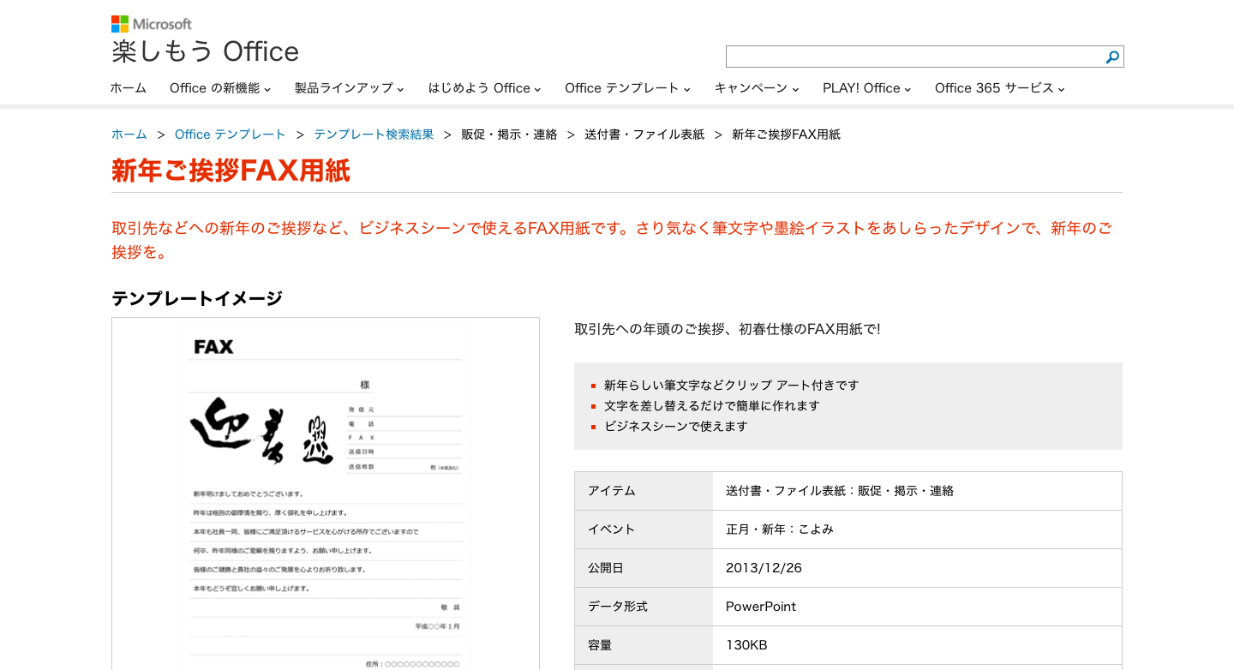
Task: Open the キャンペーン menu
Action: 756,88
